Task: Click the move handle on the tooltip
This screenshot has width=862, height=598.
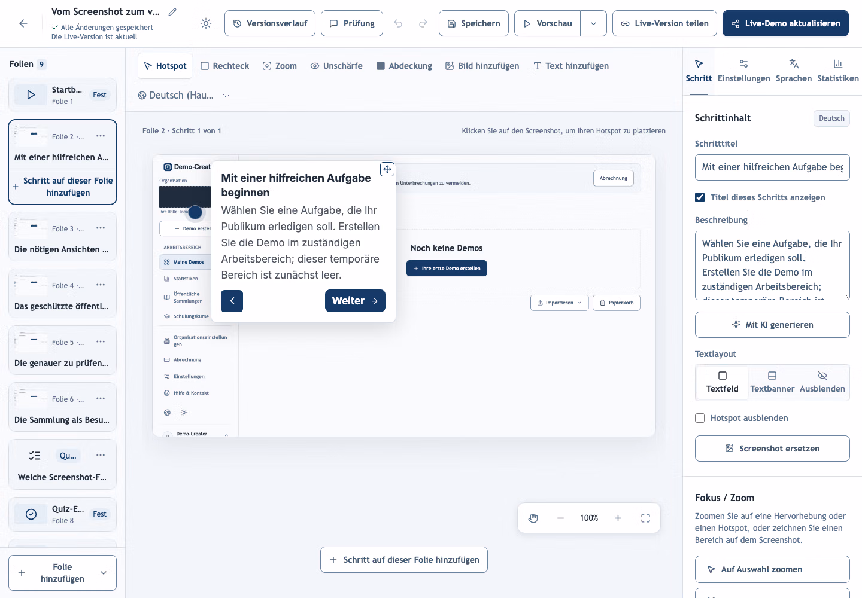Action: [x=387, y=169]
